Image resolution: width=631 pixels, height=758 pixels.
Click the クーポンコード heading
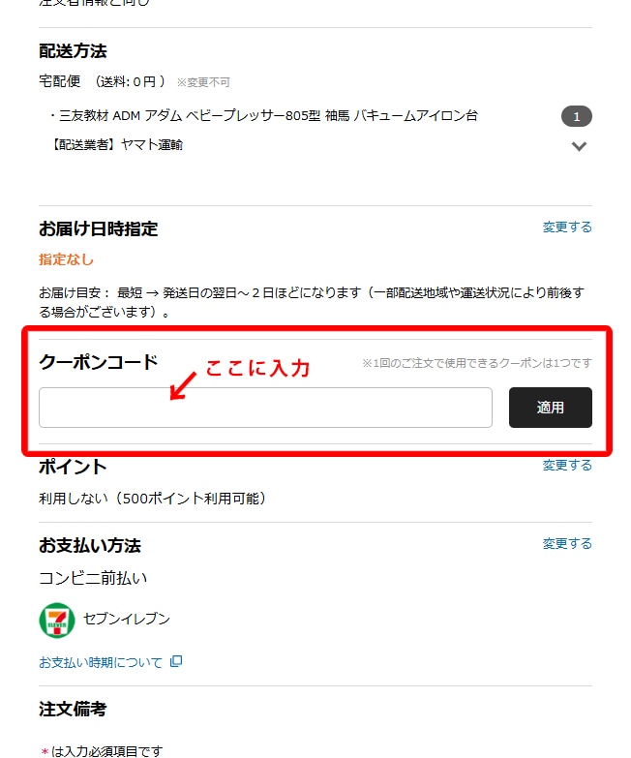click(99, 362)
